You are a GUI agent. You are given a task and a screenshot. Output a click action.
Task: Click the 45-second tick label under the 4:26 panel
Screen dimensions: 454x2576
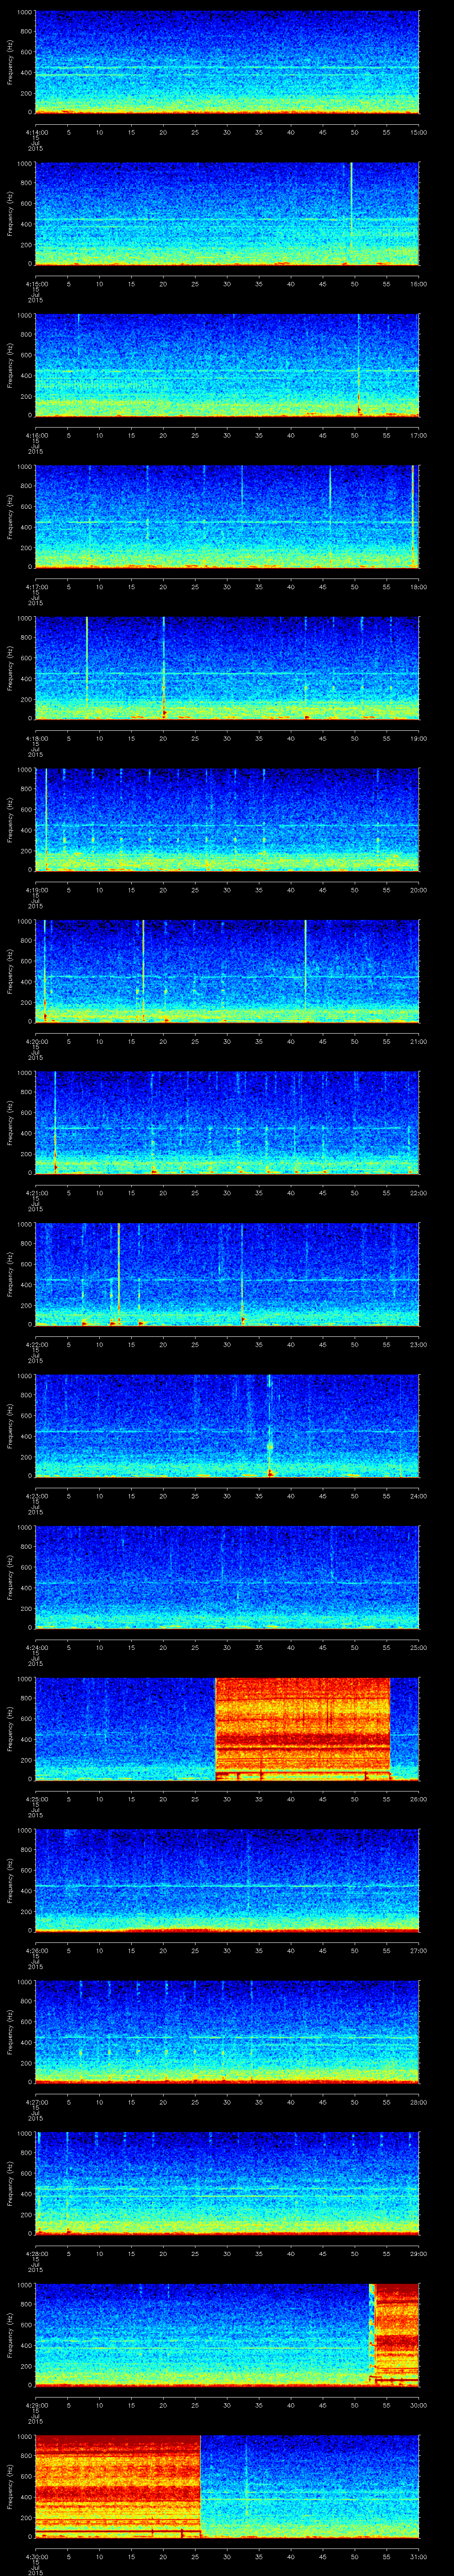323,1950
